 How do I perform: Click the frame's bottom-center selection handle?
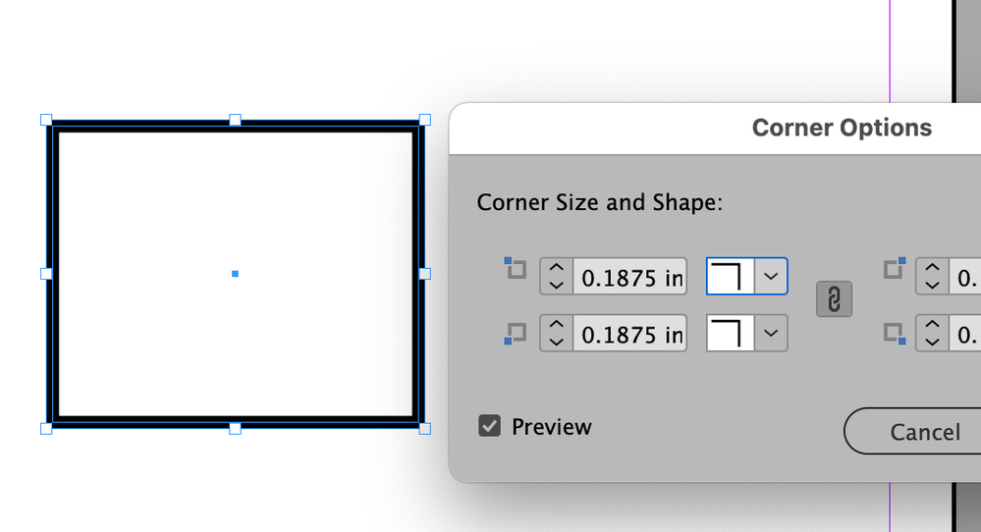click(235, 428)
